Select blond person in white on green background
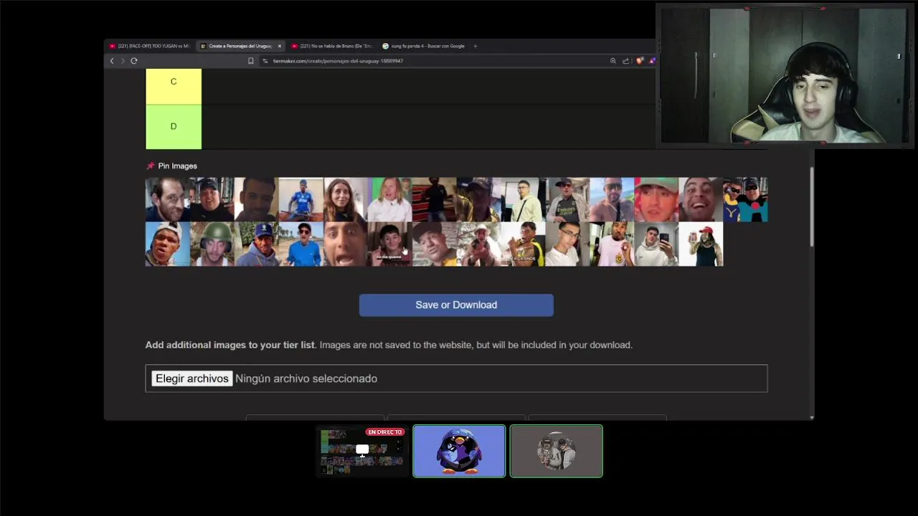918x516 pixels. click(x=390, y=199)
